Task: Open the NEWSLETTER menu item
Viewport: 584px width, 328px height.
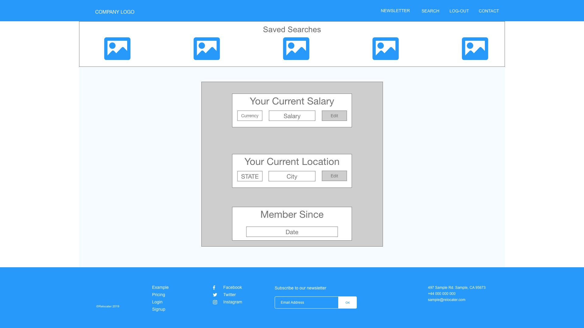Action: 395,10
